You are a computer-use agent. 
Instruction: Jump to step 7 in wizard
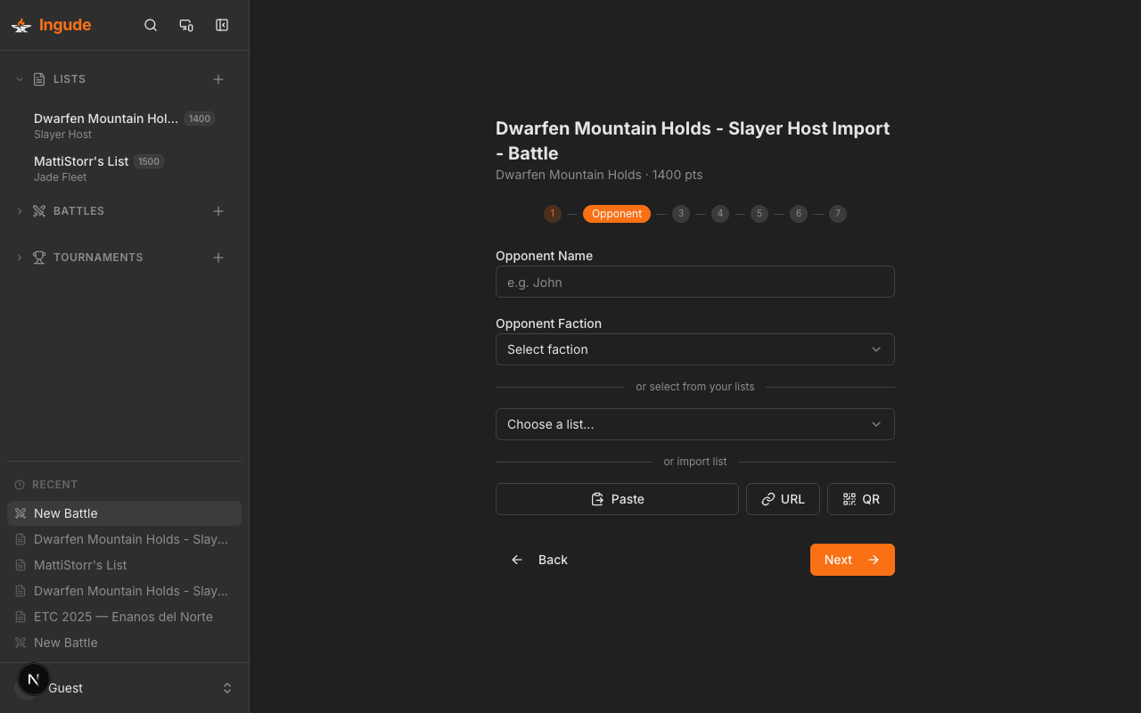point(837,214)
